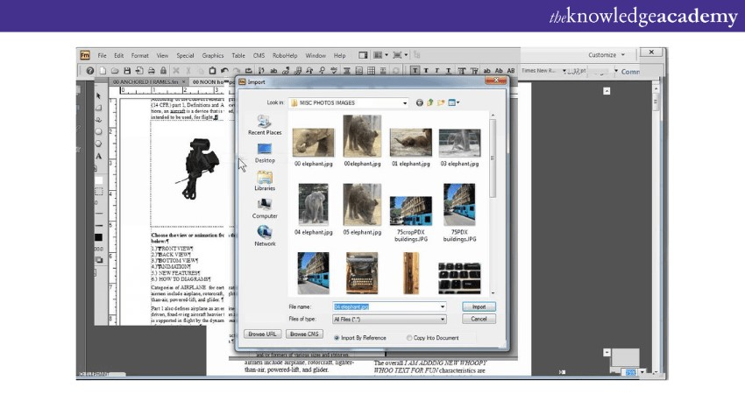Click the Help question mark toolbar icon
The width and height of the screenshot is (745, 394).
[x=89, y=70]
